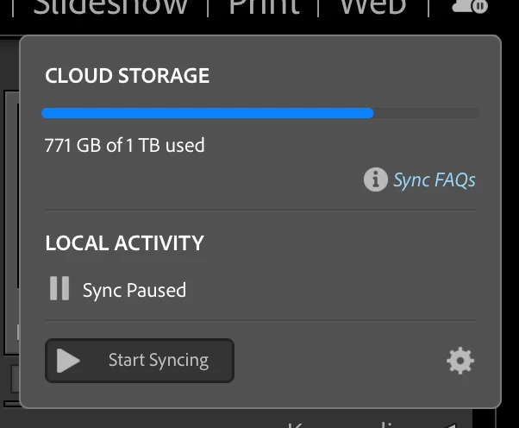Image resolution: width=519 pixels, height=428 pixels.
Task: Click the 771 GB of 1 TB used text
Action: pos(124,145)
